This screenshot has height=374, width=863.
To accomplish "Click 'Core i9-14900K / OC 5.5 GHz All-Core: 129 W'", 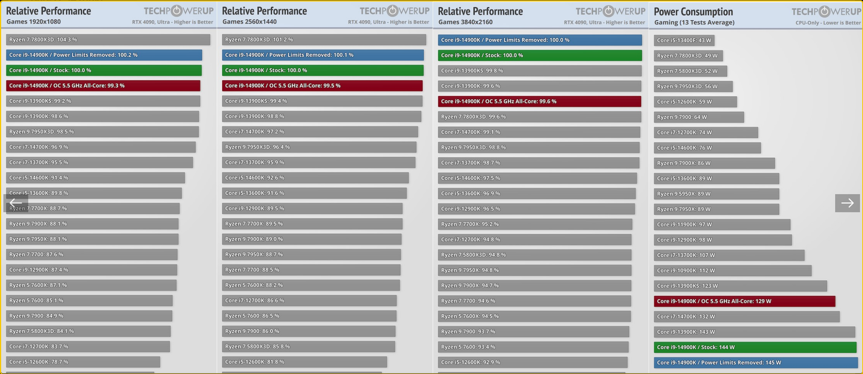I will point(744,301).
